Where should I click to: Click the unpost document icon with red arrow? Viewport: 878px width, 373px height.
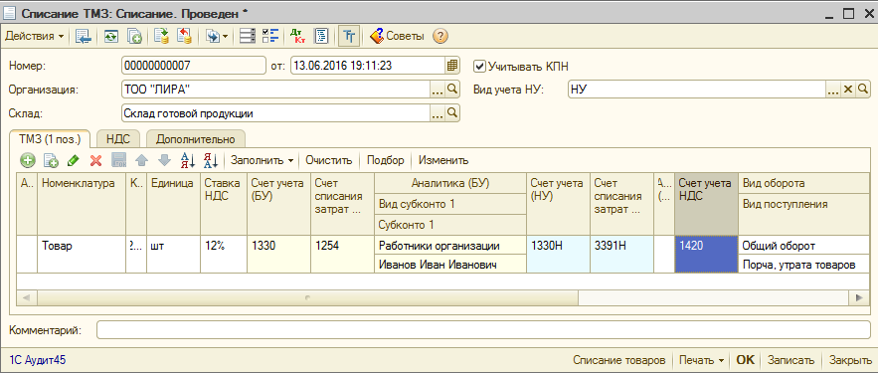tap(184, 37)
